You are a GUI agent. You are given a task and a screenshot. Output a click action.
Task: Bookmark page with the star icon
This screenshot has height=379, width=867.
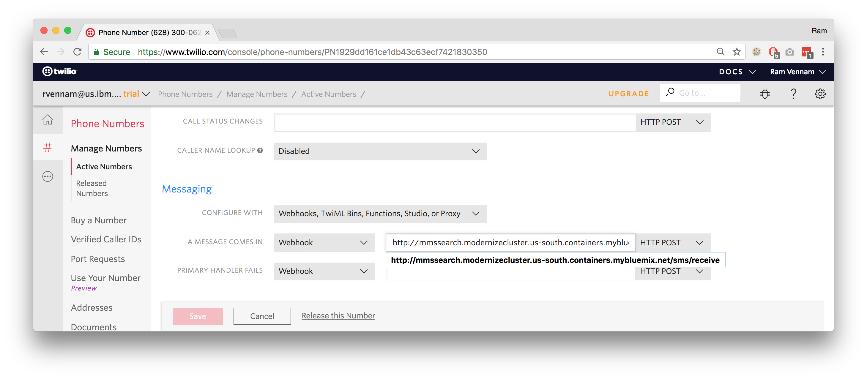737,52
